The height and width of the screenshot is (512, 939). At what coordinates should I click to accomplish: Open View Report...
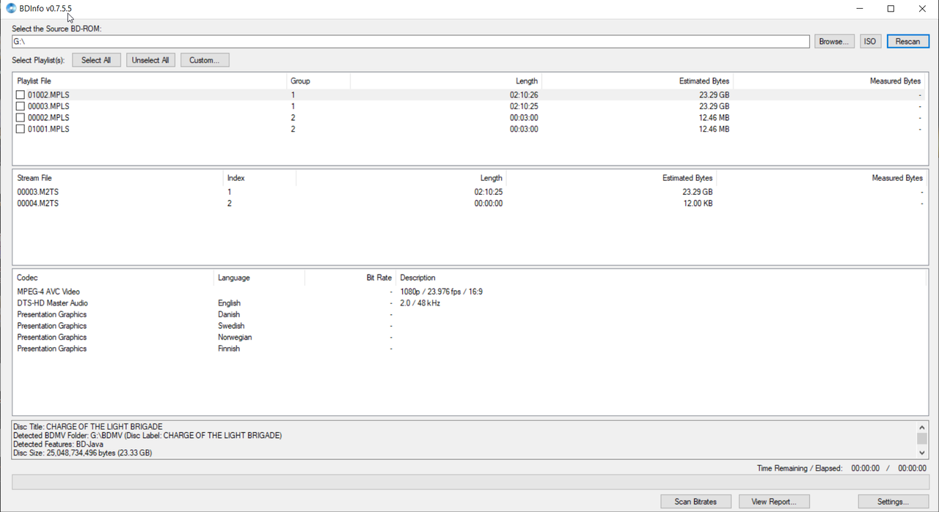coord(773,502)
